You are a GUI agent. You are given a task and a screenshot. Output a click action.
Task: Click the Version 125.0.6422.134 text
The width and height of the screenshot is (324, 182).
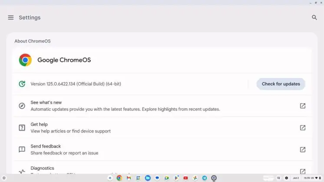pos(76,84)
